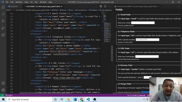Open the Run menu
Screen dimensions: 182x102
[x=36, y=2]
